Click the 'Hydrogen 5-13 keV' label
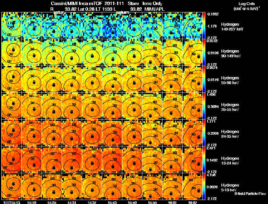Screen dimensions: 268x204 [x=230, y=188]
